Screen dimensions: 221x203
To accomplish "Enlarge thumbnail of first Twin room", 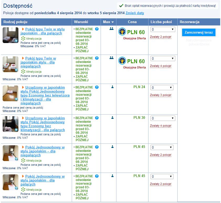I will [11, 35].
